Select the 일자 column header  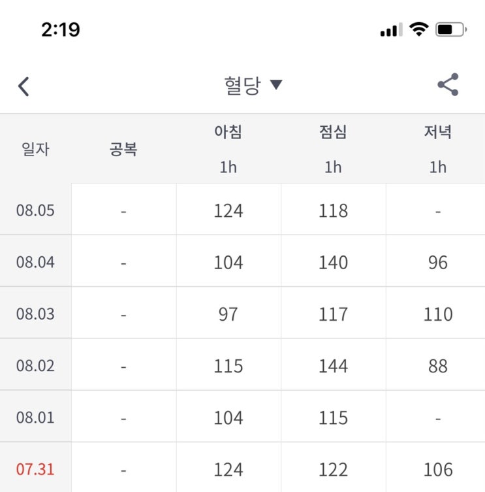35,149
